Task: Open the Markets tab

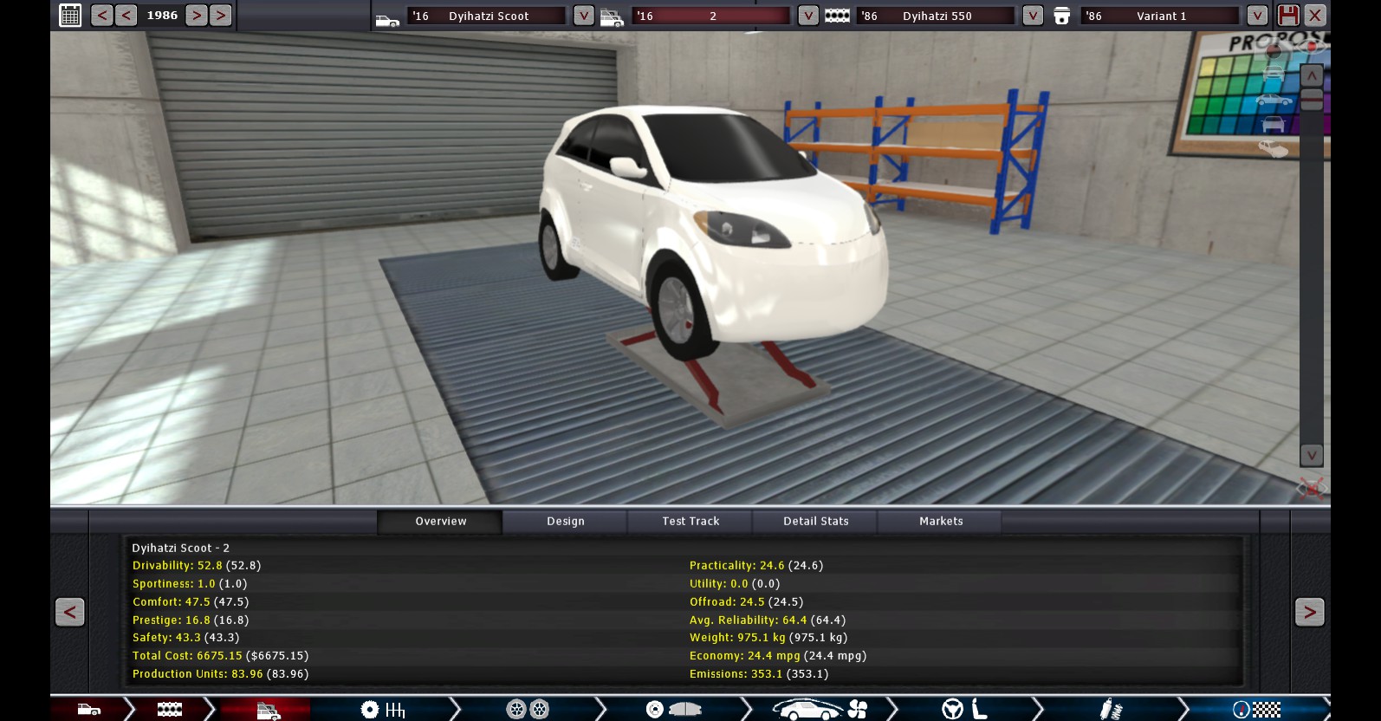Action: click(x=941, y=521)
